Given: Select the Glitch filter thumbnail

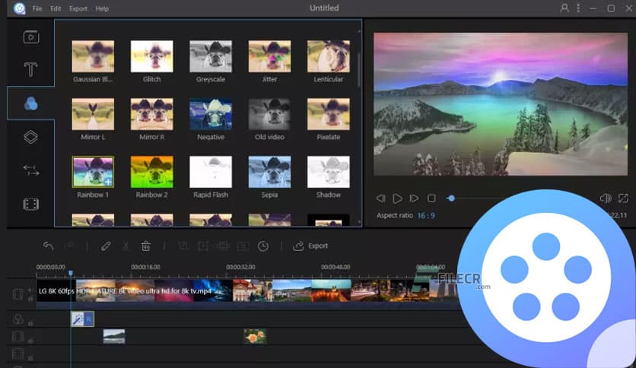Looking at the screenshot, I should (151, 56).
